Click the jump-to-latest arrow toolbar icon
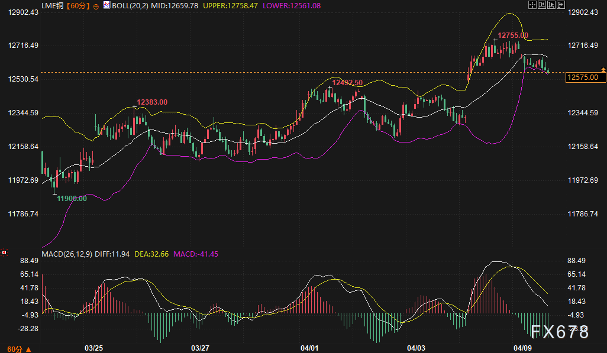Image resolution: width=607 pixels, height=353 pixels. click(560, 5)
